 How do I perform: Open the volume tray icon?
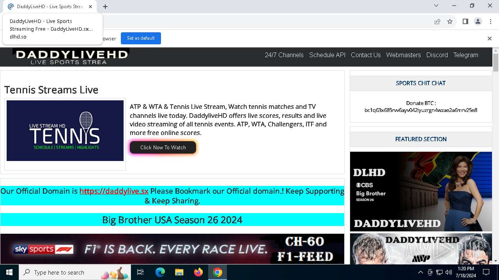[449, 272]
